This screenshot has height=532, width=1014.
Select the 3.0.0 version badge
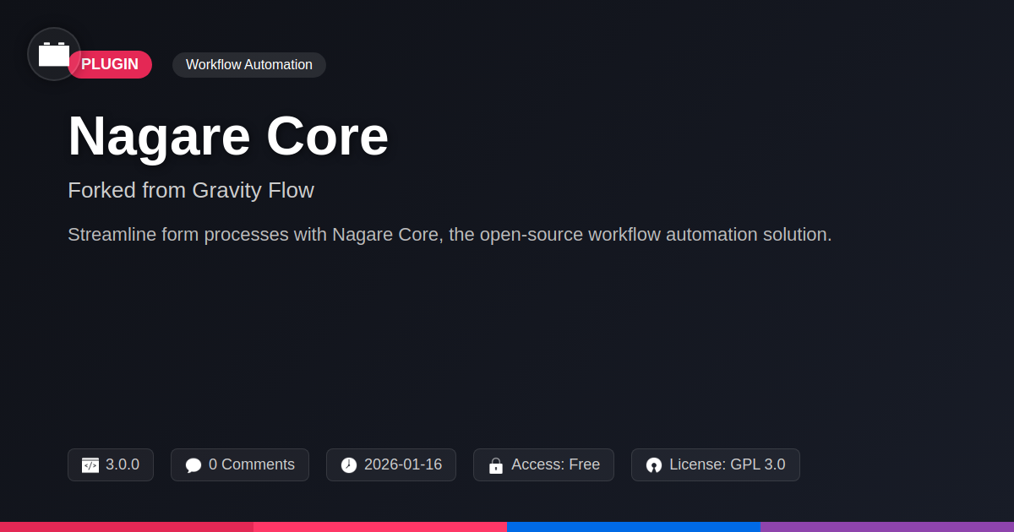point(111,465)
